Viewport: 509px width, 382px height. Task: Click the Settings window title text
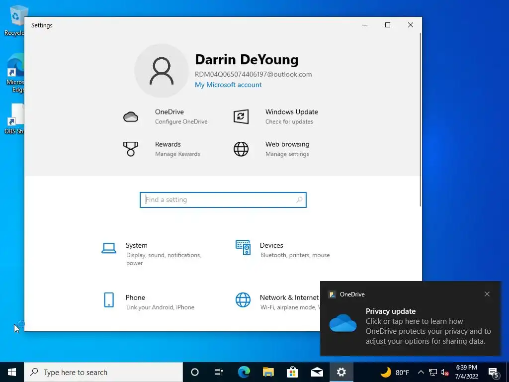(42, 25)
